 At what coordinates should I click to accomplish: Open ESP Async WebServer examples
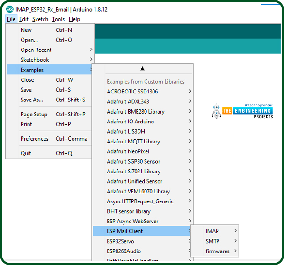click(x=143, y=221)
